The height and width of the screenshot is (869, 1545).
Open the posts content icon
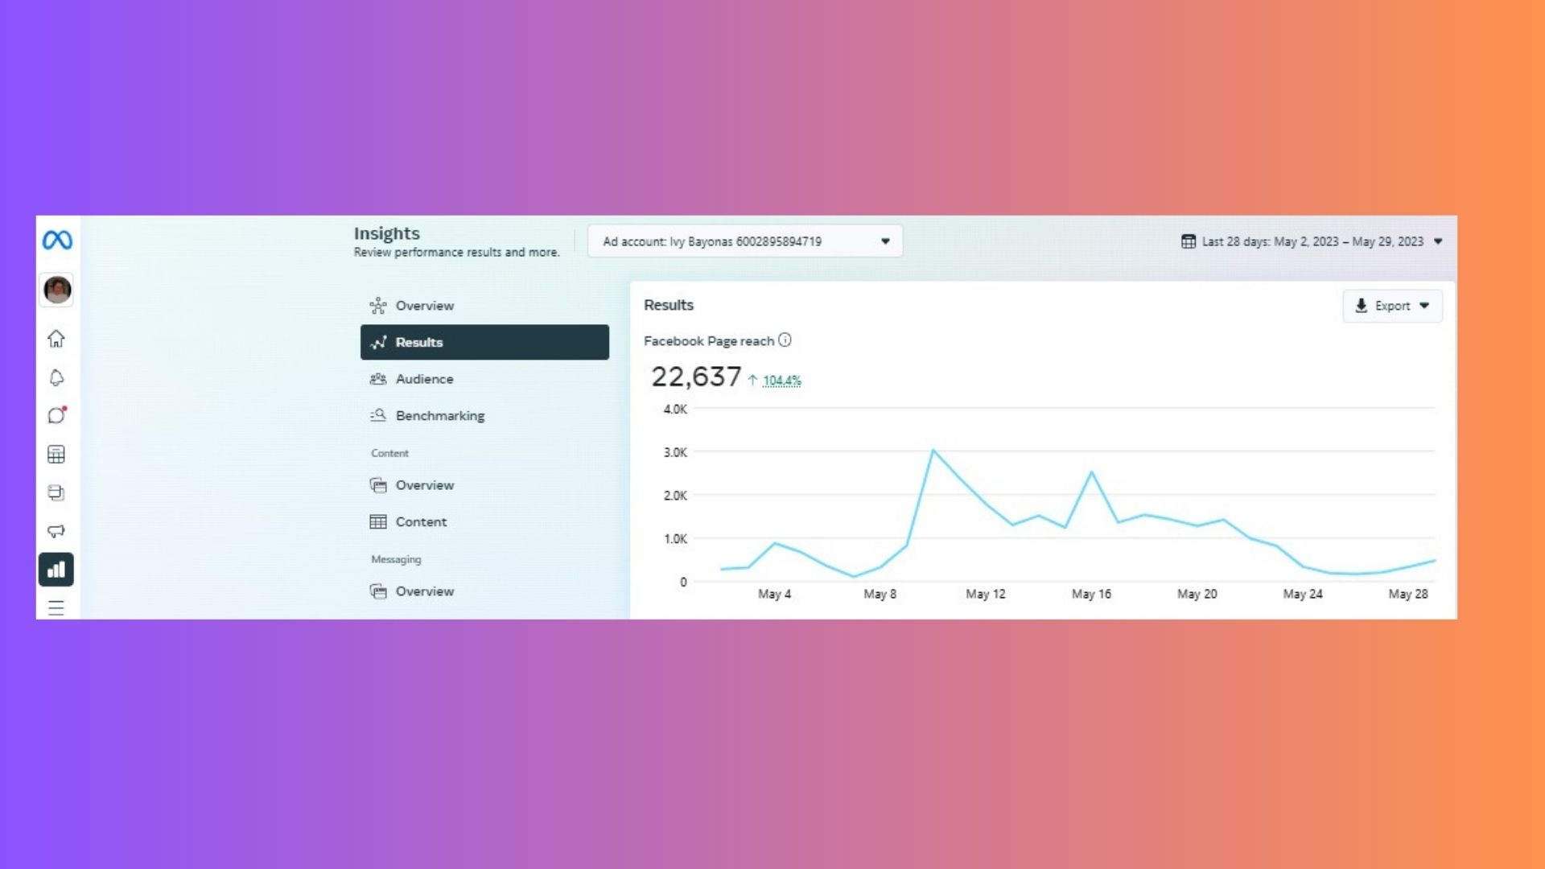click(56, 492)
